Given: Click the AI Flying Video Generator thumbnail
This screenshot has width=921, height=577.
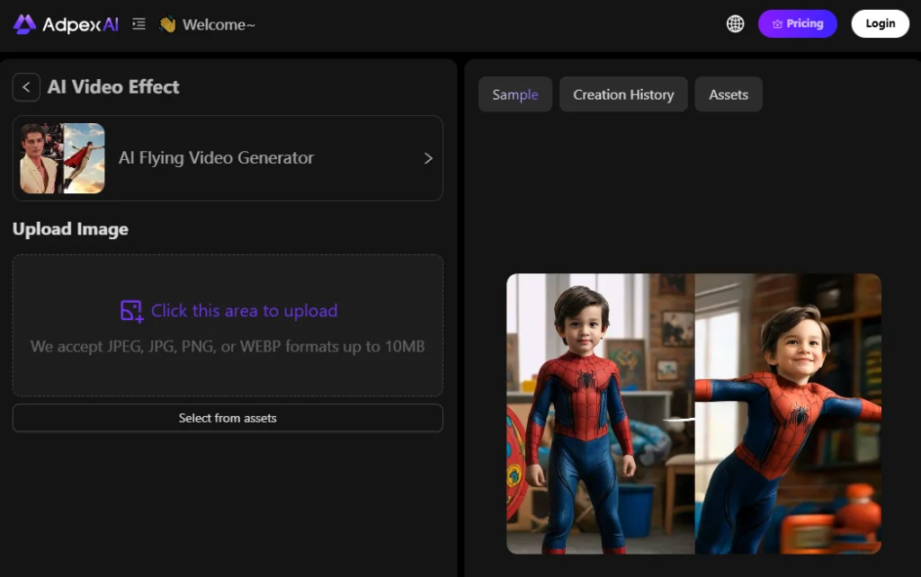Looking at the screenshot, I should (x=62, y=158).
